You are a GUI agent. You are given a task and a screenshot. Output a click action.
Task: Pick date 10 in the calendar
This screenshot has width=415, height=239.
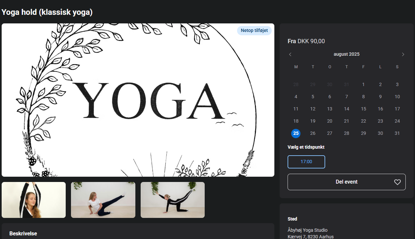pyautogui.click(x=397, y=97)
